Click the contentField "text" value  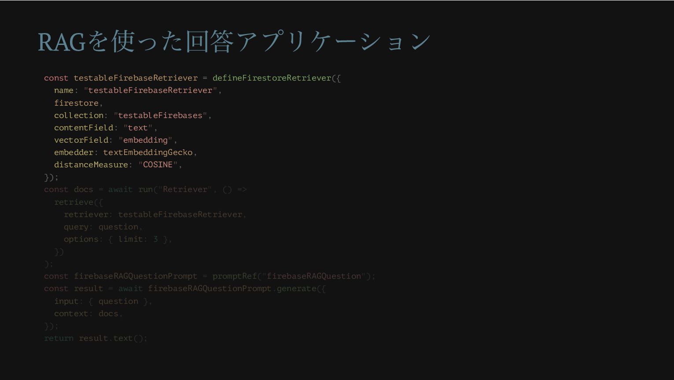tap(138, 128)
